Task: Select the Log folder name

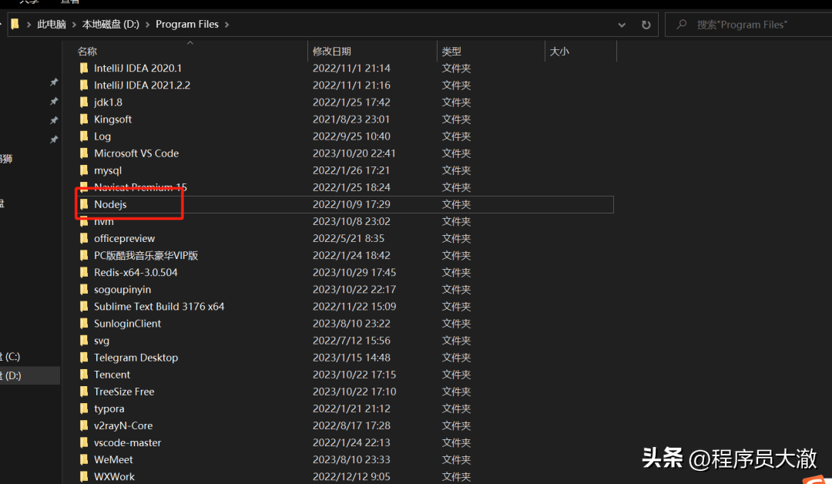Action: [102, 136]
